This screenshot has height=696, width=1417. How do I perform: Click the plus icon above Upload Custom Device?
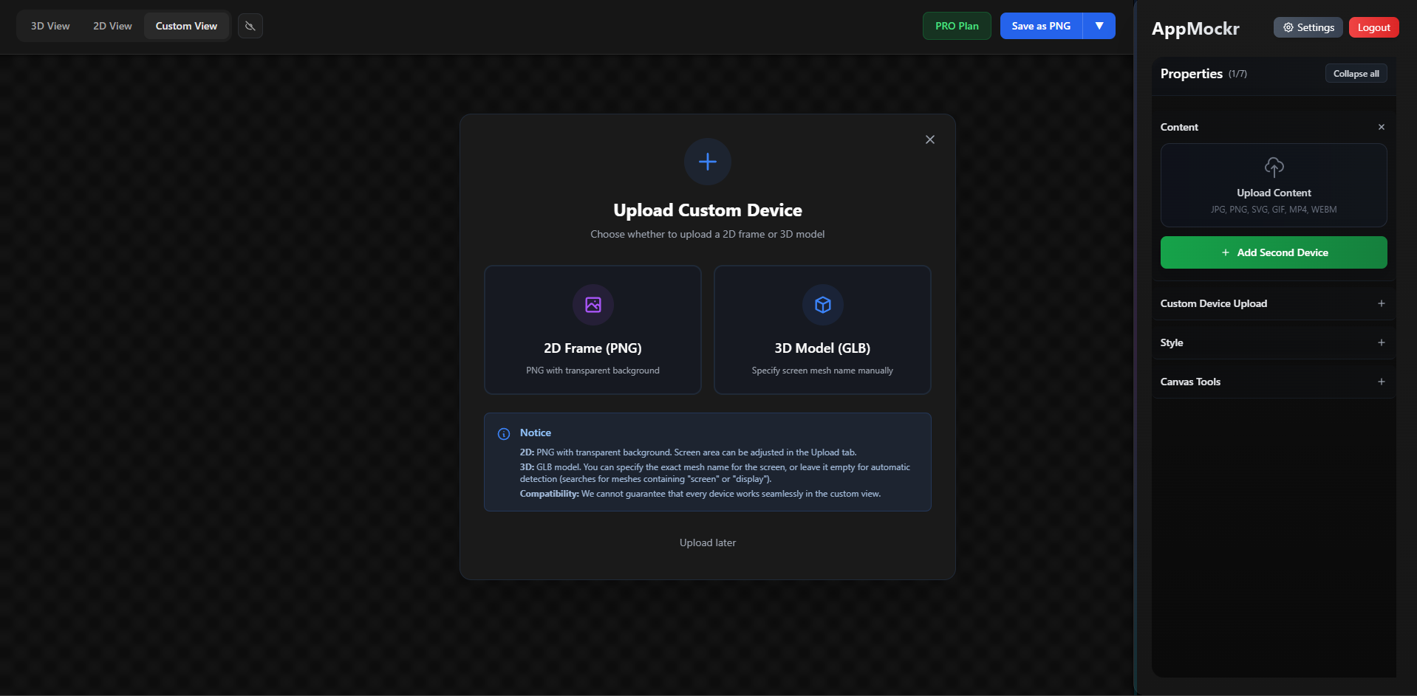coord(707,162)
